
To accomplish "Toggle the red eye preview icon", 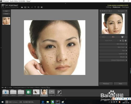I will click(113, 37).
